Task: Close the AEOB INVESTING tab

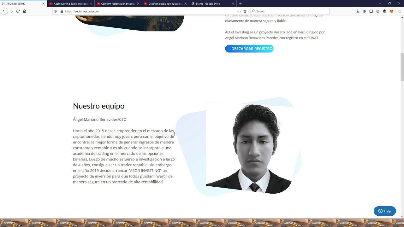Action: 44,3
